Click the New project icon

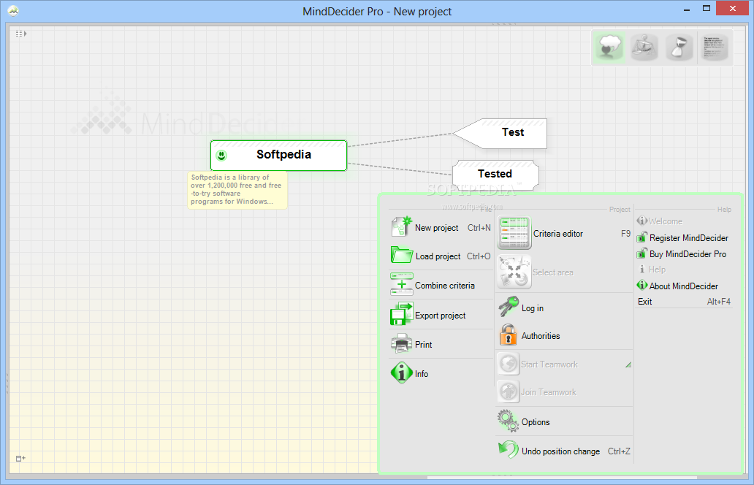click(401, 226)
